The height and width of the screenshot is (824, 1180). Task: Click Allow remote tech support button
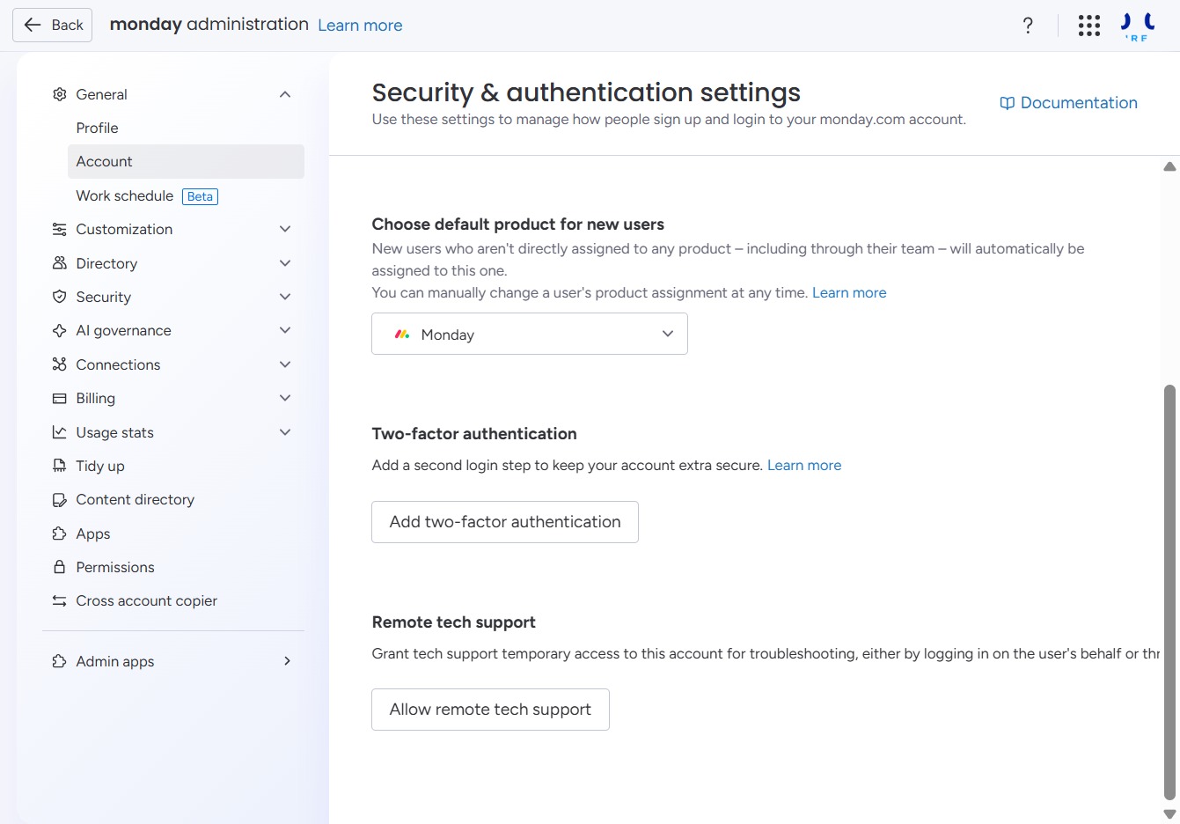[x=490, y=710]
